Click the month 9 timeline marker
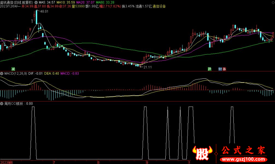The width and height of the screenshot is (275, 164). pyautogui.click(x=147, y=162)
